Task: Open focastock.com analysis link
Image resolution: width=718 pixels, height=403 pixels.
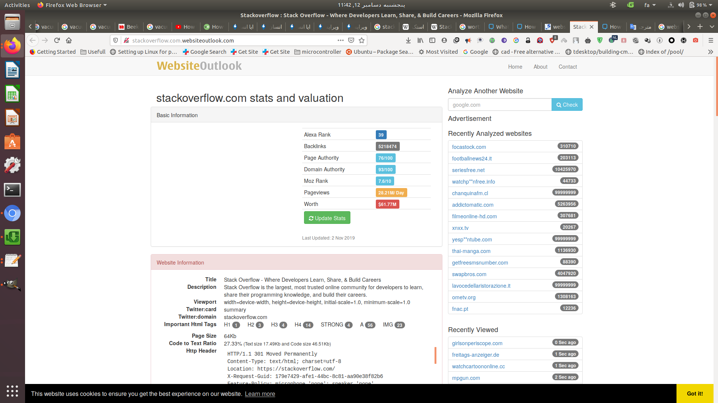Action: [469, 147]
